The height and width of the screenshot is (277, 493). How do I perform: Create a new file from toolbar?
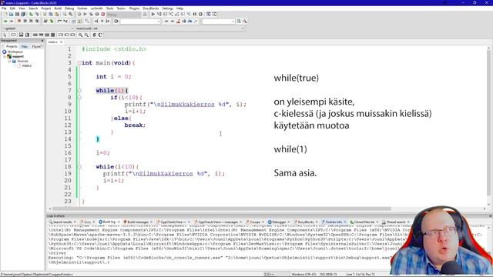[5, 14]
